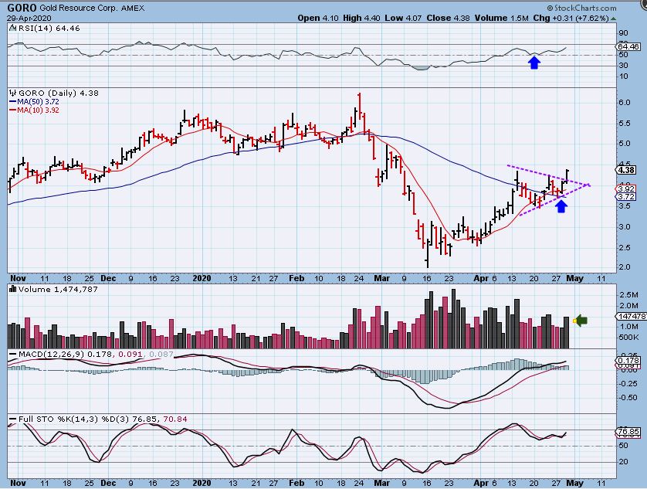The height and width of the screenshot is (489, 647).
Task: Click the MACD legend line icon
Action: tap(13, 355)
